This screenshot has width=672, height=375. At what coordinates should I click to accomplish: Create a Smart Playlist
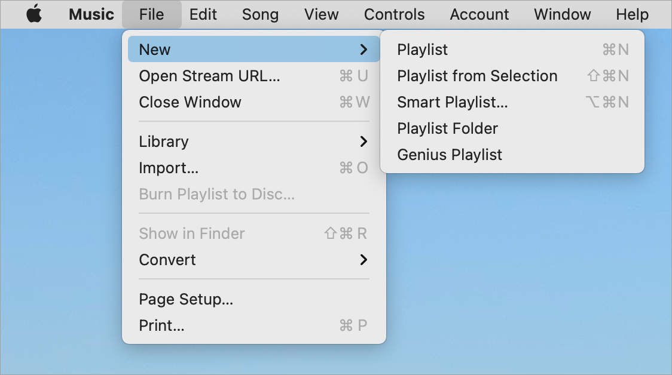point(453,102)
